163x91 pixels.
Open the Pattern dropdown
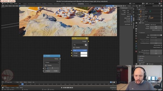[x=156, y=37]
